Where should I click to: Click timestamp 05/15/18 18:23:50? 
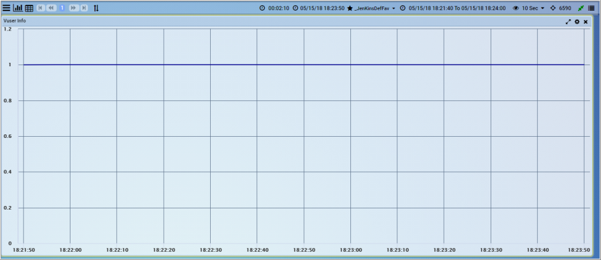pyautogui.click(x=322, y=8)
